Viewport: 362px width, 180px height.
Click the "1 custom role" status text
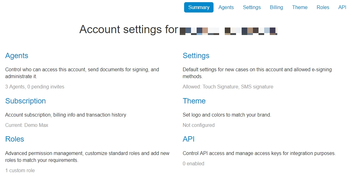[x=20, y=171]
